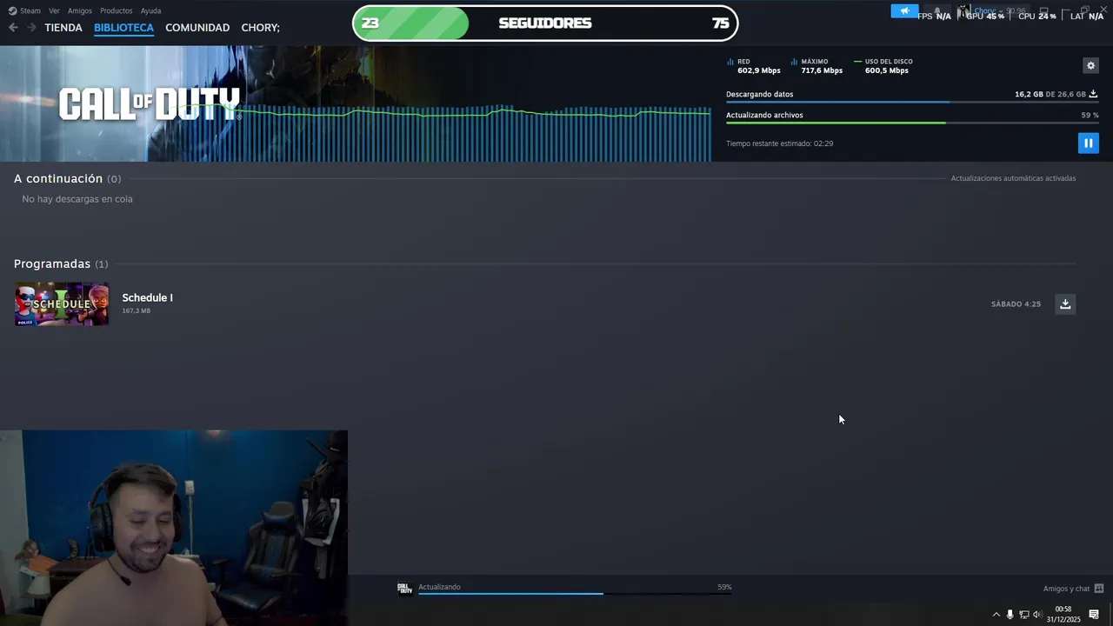Click the 'Tiempo restante estimado: 02:29' text
Screen dimensions: 1113x626
point(779,143)
